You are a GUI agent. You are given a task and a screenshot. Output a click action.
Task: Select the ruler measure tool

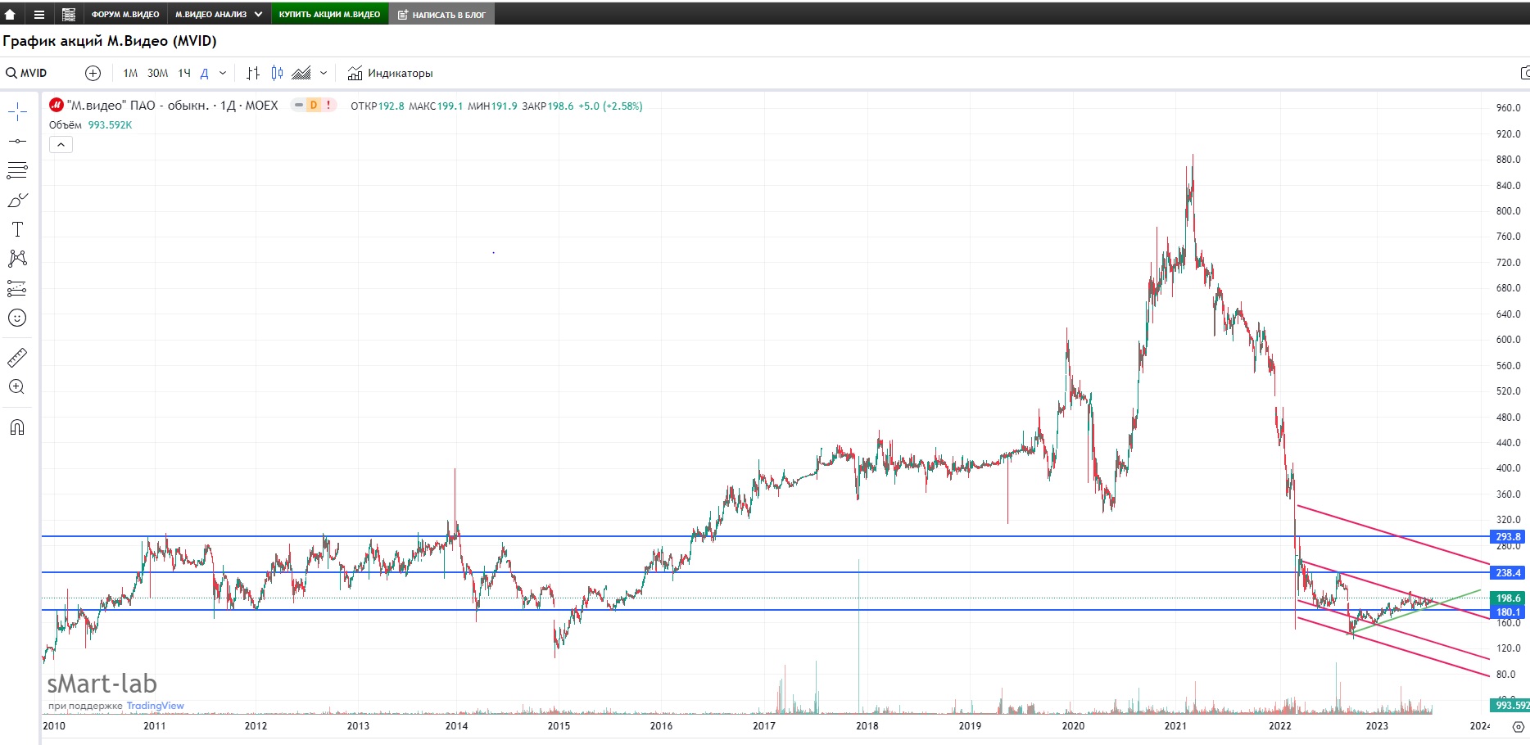tap(17, 358)
